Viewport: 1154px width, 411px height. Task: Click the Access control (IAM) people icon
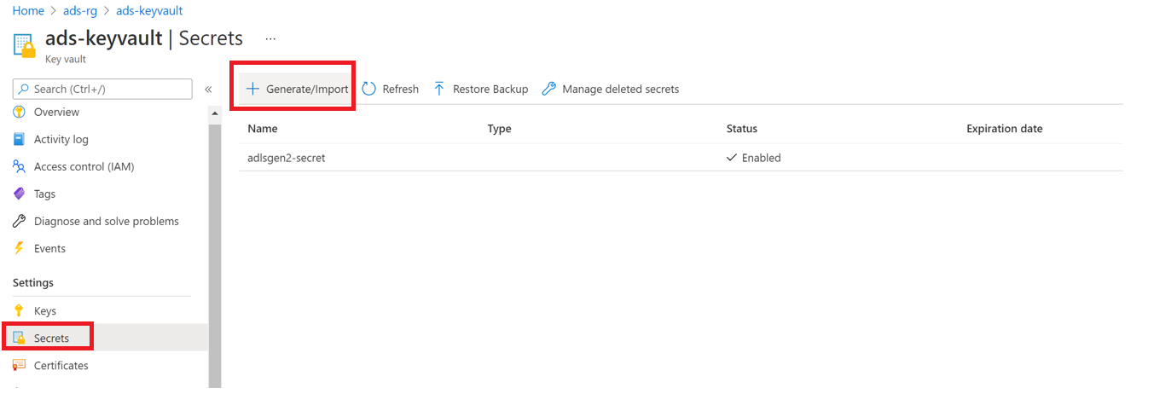coord(19,166)
